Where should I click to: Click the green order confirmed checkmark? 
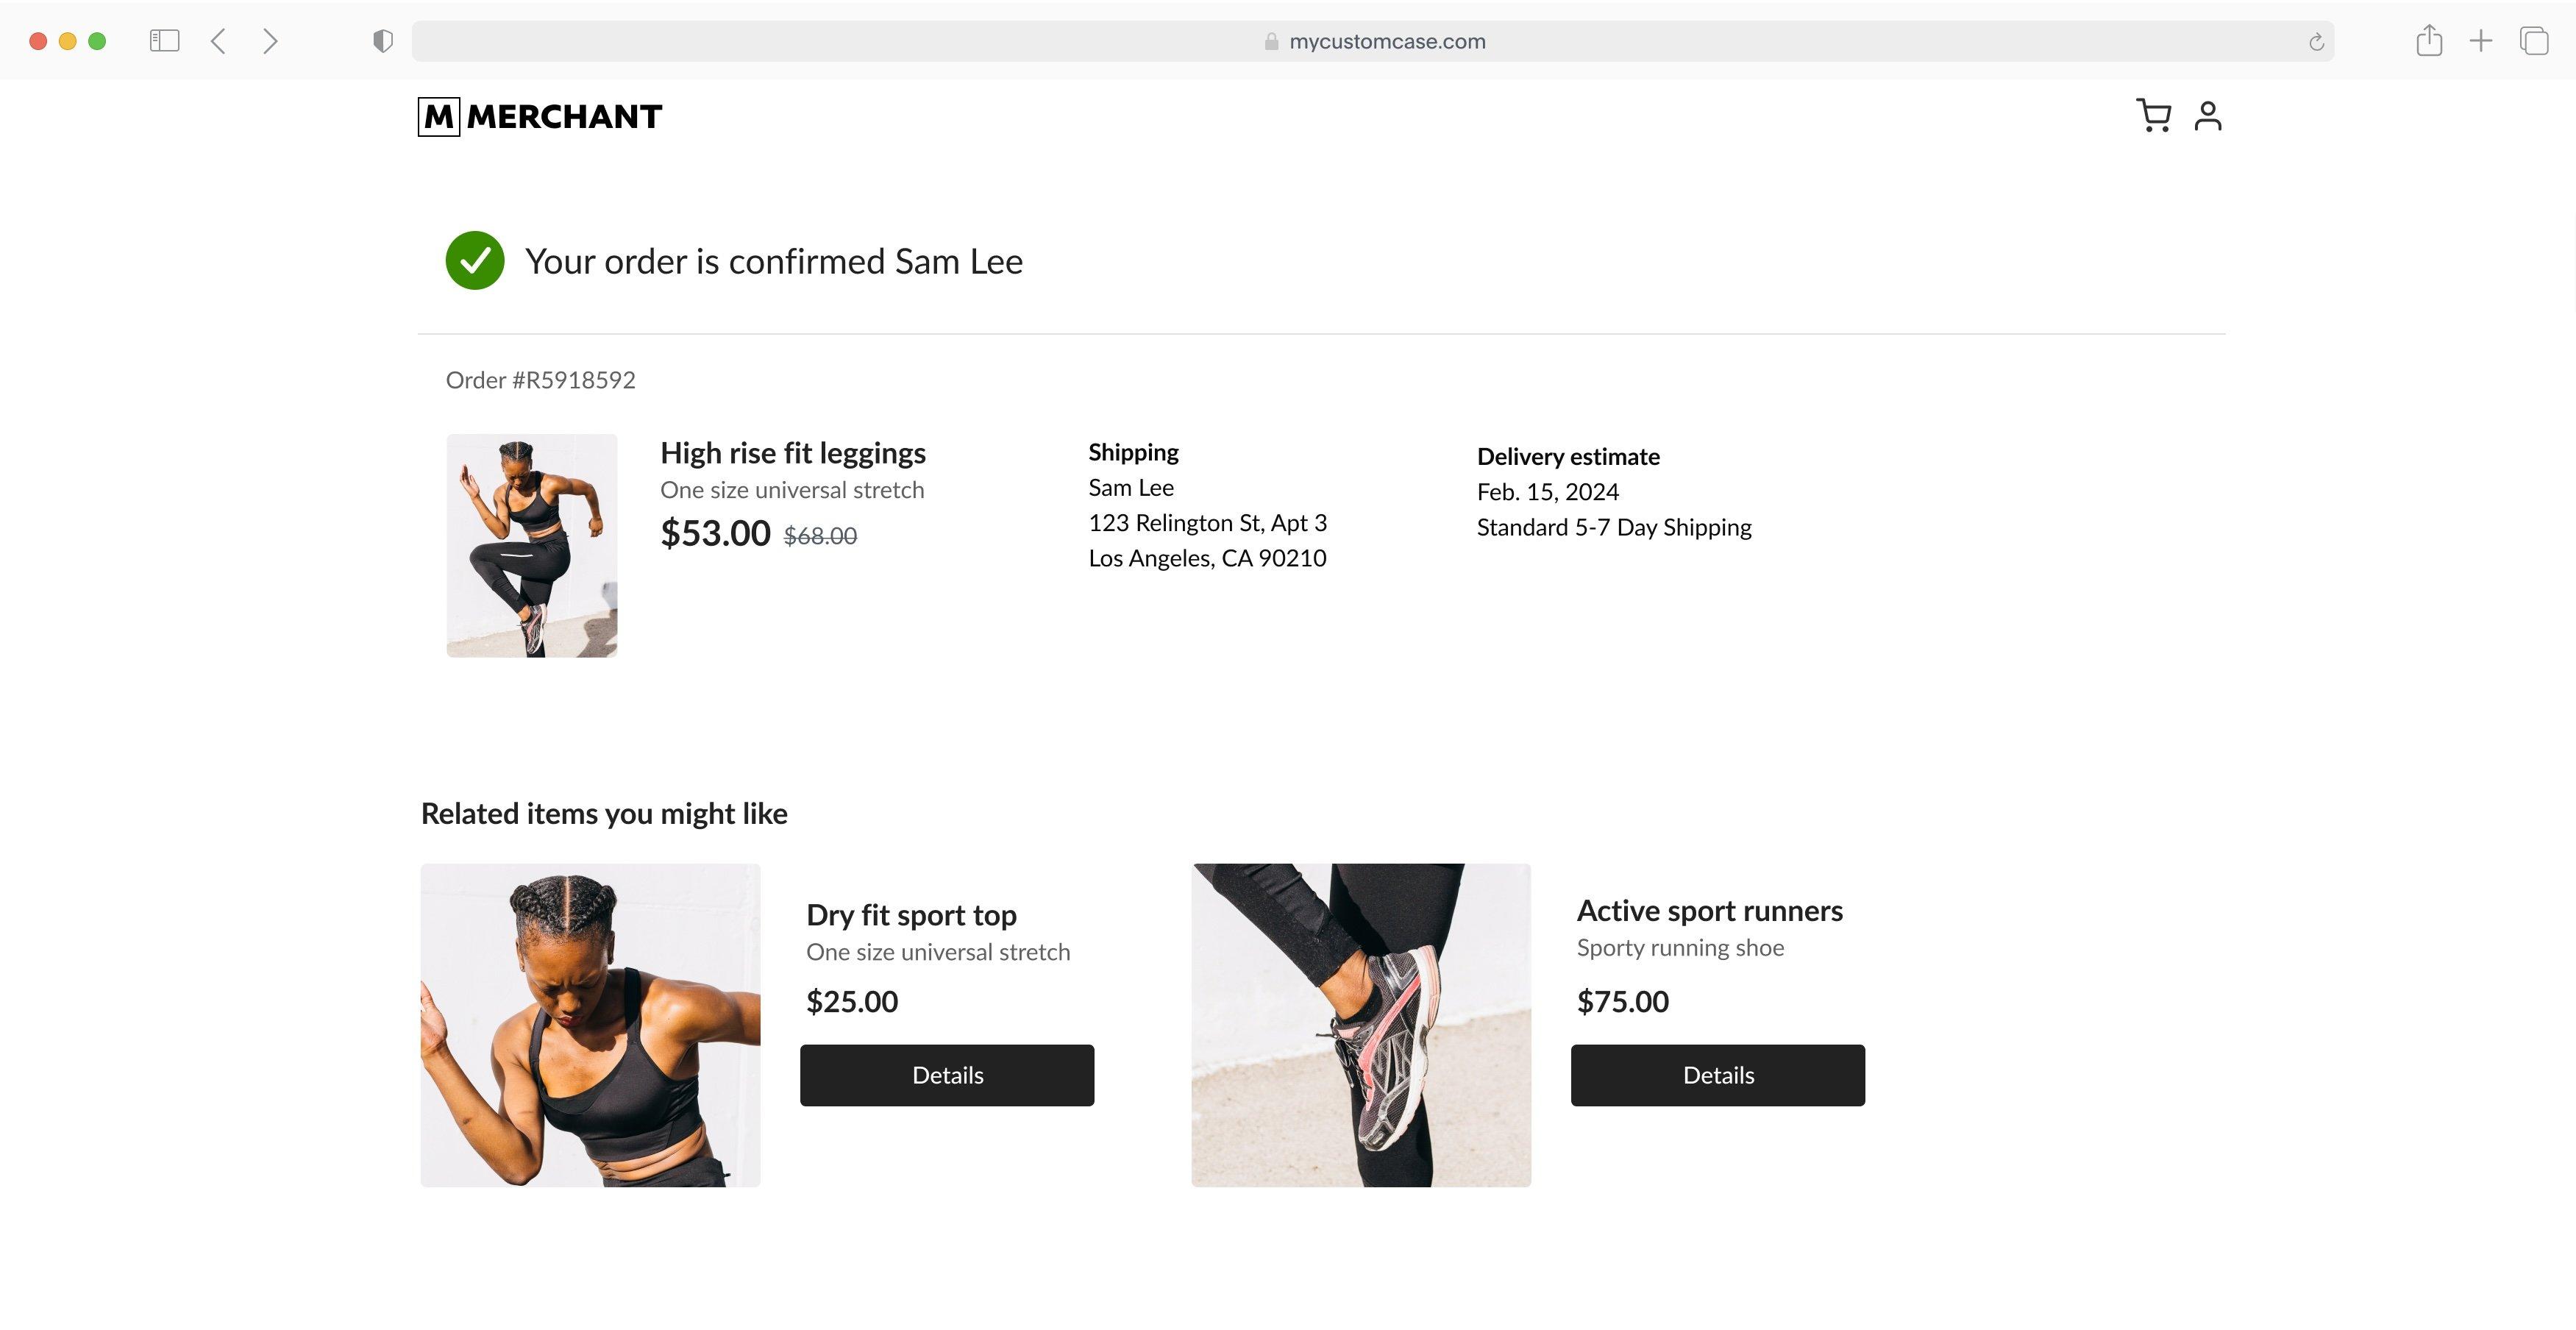(475, 261)
